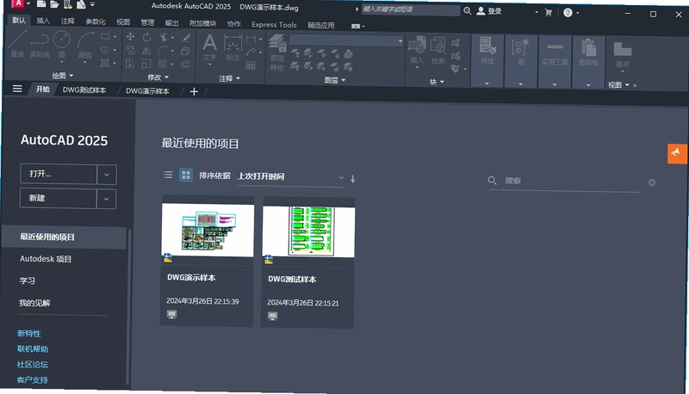Open the sort by 上次打开时间 dropdown
The image size is (689, 394).
[x=290, y=177]
